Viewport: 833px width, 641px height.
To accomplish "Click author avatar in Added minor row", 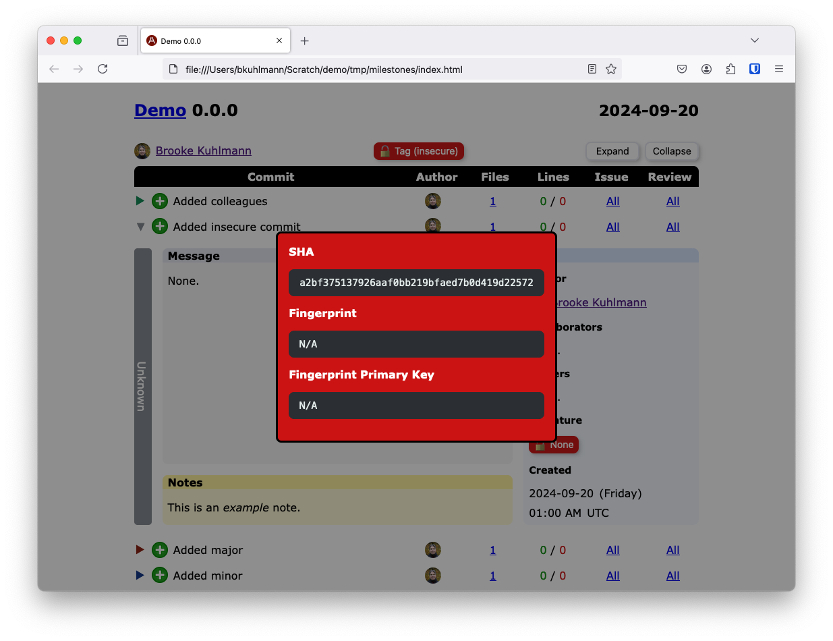I will (x=433, y=576).
